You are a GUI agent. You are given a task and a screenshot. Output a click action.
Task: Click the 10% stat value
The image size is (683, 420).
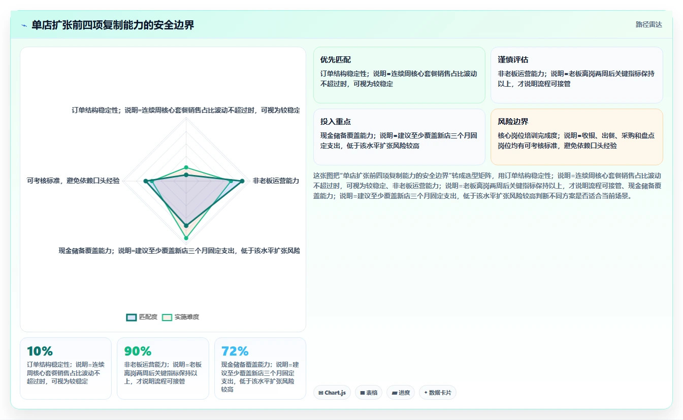(x=40, y=351)
